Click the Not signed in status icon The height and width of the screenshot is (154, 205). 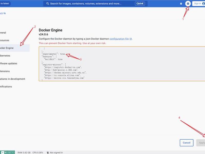pyautogui.click(x=48, y=152)
